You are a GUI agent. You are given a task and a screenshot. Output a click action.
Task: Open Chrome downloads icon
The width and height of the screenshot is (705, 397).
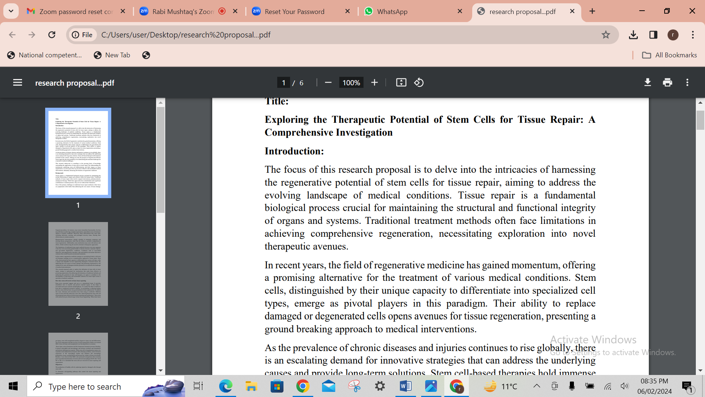click(x=633, y=35)
